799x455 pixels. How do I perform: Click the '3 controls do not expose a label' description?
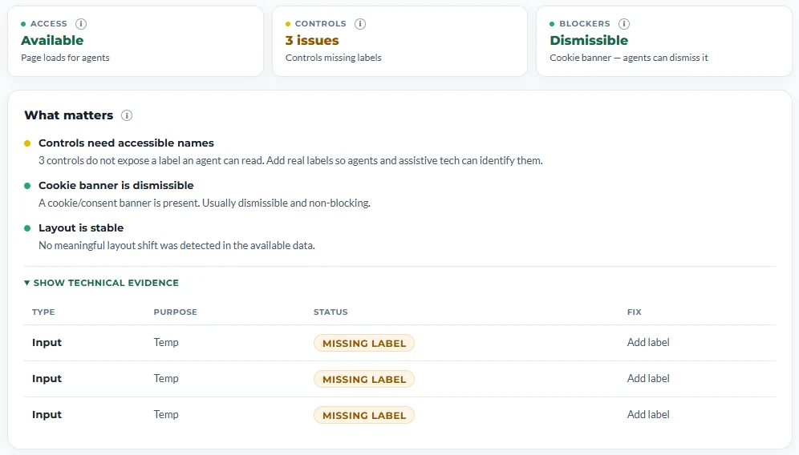click(290, 160)
